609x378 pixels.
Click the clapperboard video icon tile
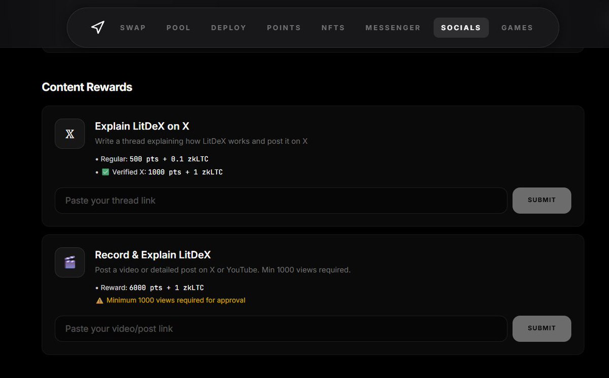[70, 262]
